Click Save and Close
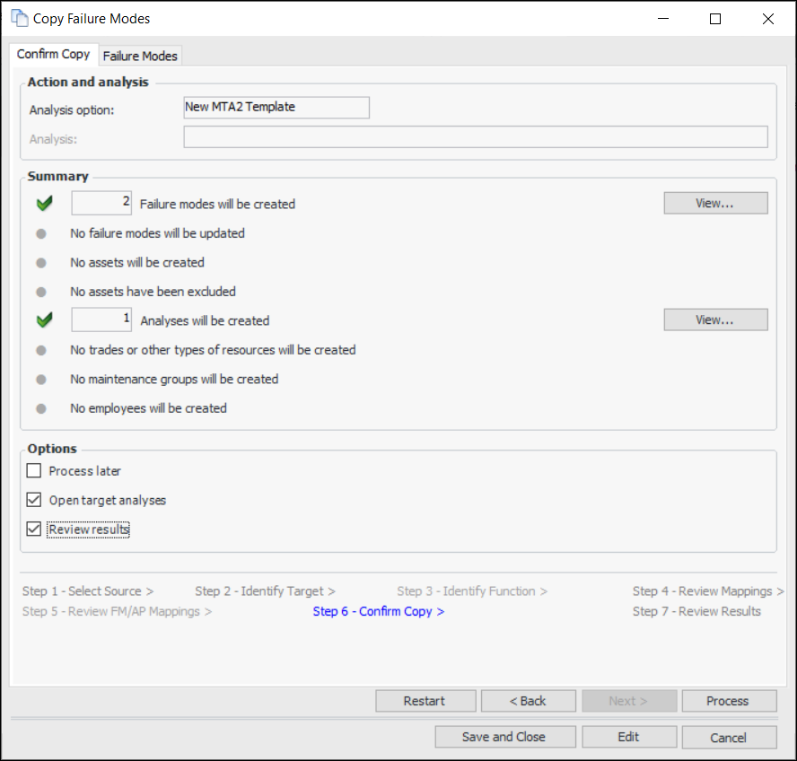 pyautogui.click(x=504, y=737)
